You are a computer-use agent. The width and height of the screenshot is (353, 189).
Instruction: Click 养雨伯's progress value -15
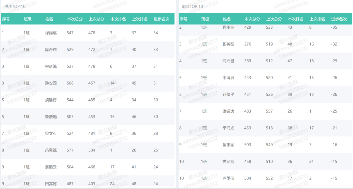pyautogui.click(x=334, y=178)
